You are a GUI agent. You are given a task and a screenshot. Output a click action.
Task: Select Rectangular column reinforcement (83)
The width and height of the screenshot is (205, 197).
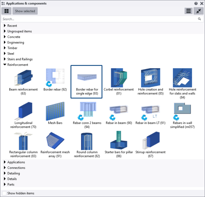tap(23, 144)
